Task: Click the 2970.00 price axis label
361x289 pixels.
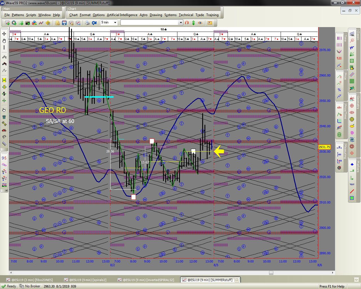Action: pos(325,50)
